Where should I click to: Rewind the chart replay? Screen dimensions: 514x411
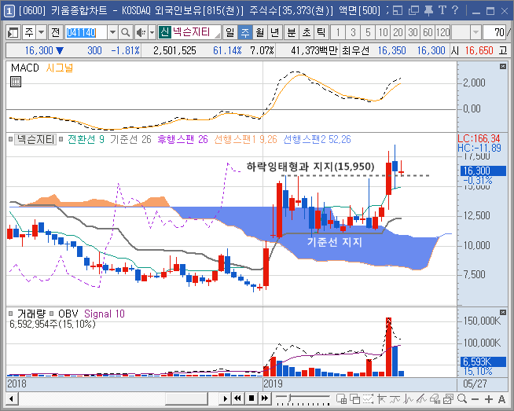237,399
